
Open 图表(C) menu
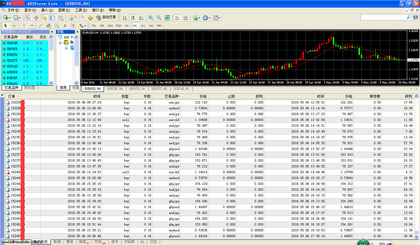coord(64,10)
